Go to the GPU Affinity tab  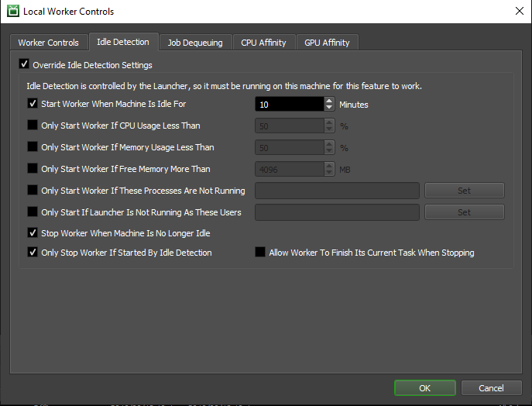tap(328, 43)
